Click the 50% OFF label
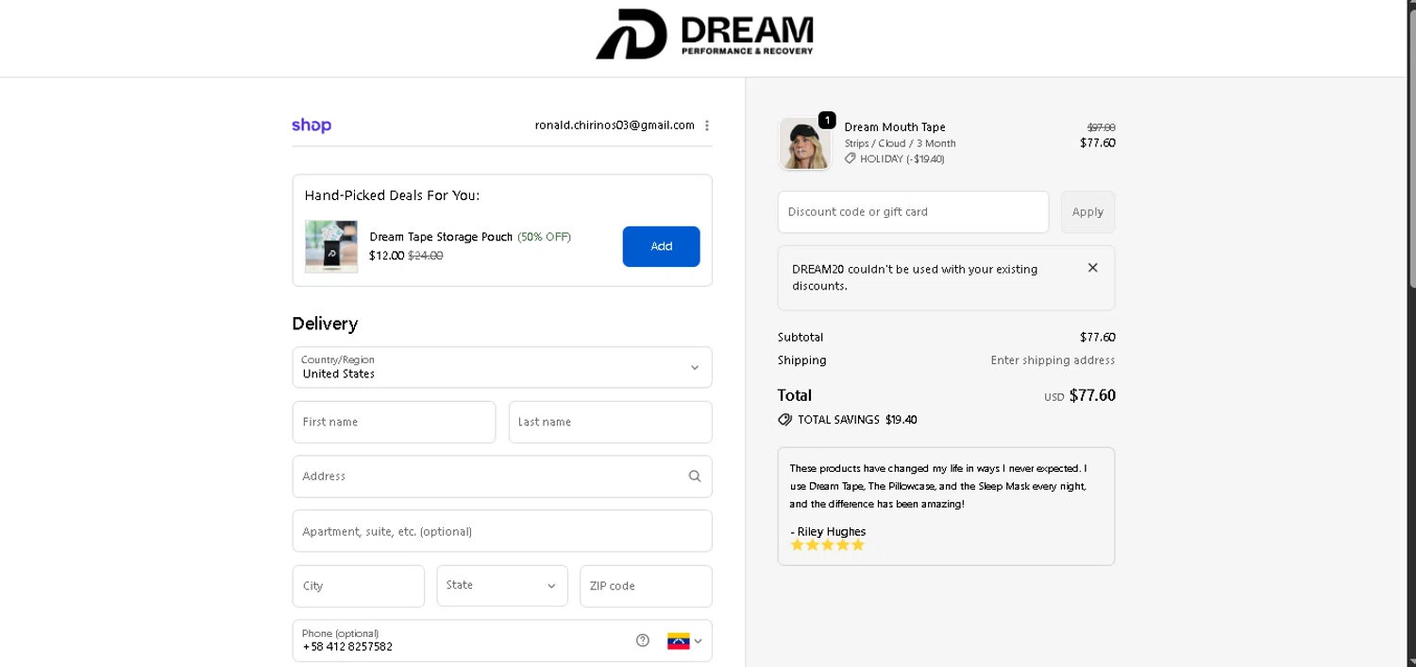Image resolution: width=1416 pixels, height=667 pixels. (545, 237)
